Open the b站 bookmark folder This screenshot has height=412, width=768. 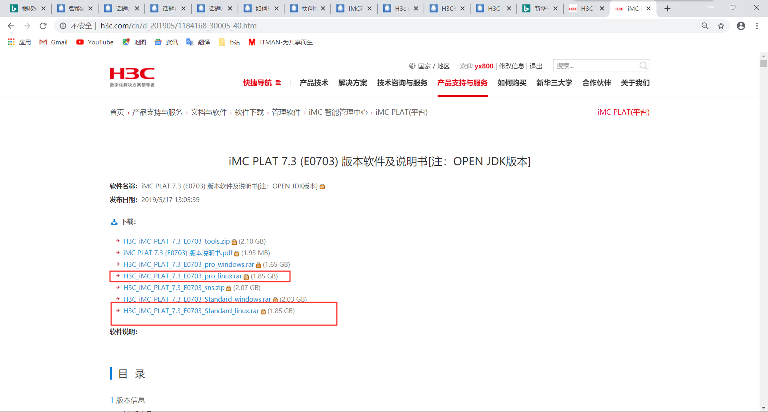(229, 42)
